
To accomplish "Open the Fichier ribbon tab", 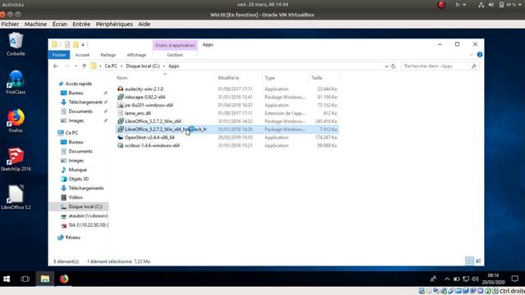I will tap(59, 55).
